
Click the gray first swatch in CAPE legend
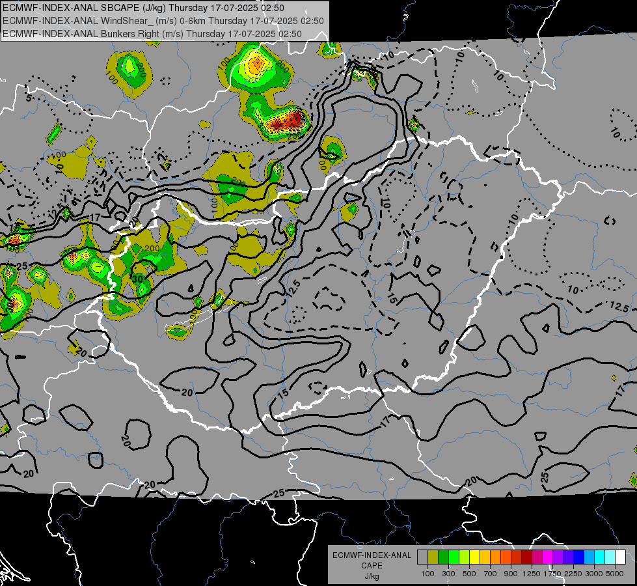(x=422, y=557)
